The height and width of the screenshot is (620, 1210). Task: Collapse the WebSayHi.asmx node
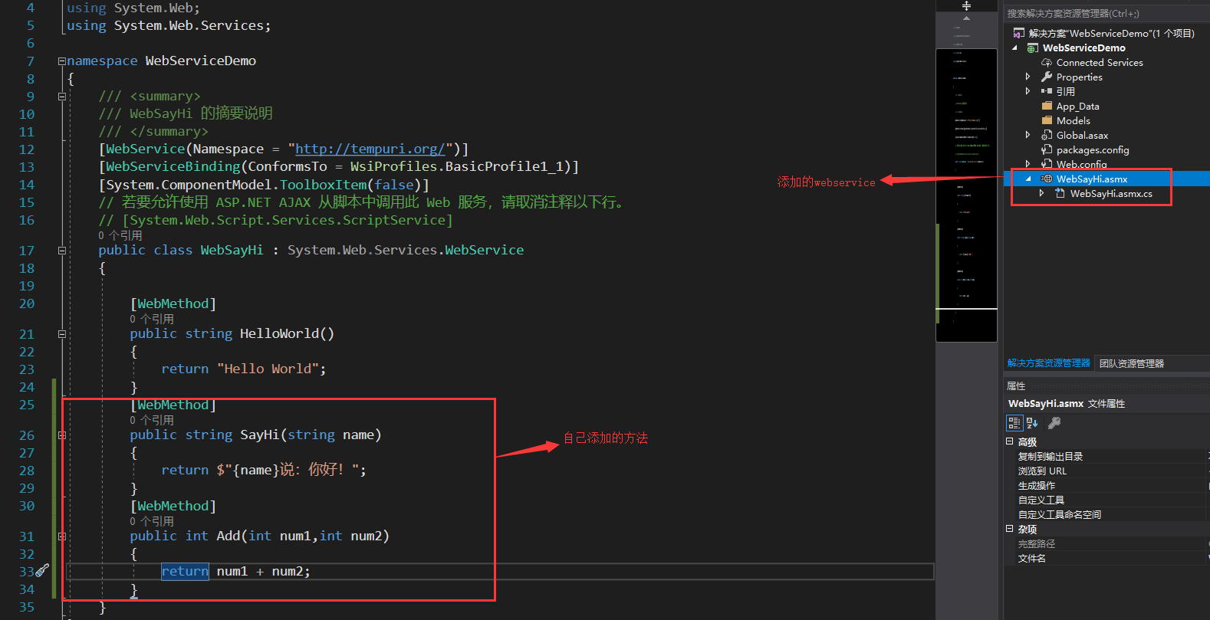(1028, 179)
